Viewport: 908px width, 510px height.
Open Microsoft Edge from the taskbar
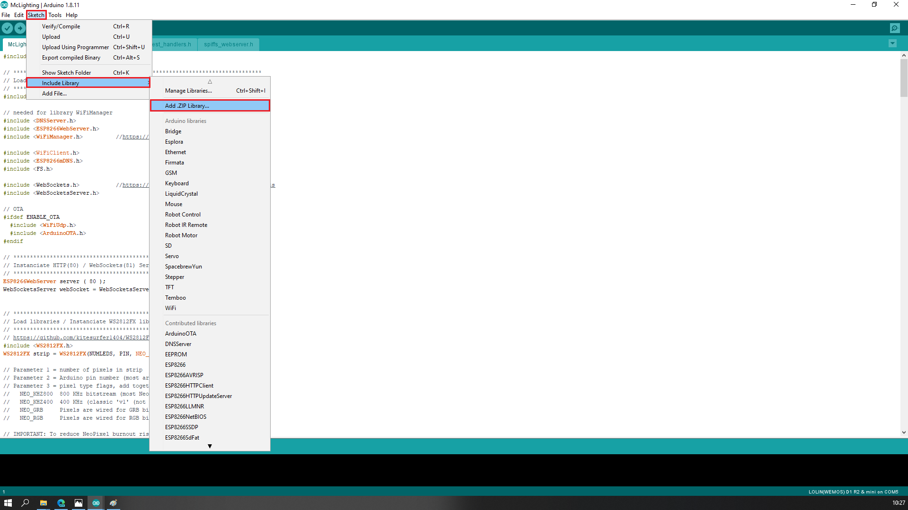(61, 503)
